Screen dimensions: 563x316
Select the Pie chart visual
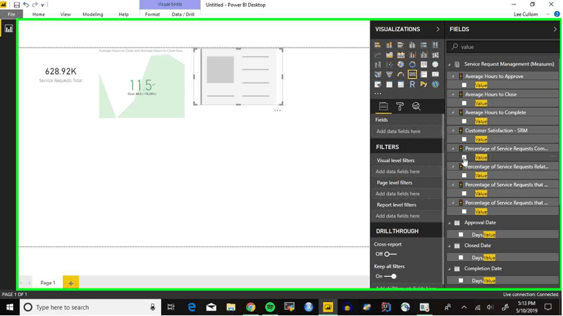(x=401, y=65)
